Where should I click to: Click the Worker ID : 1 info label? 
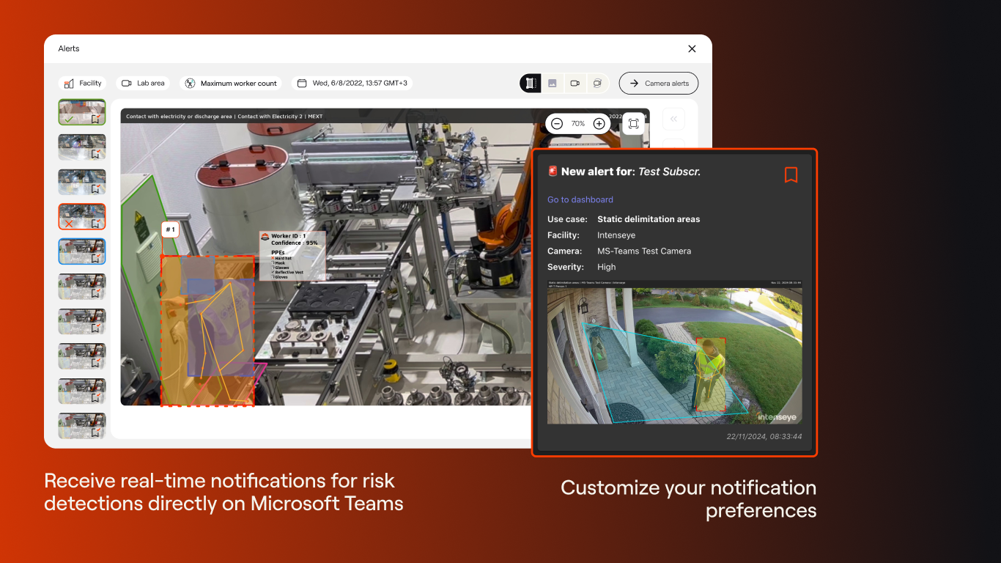[x=289, y=236]
